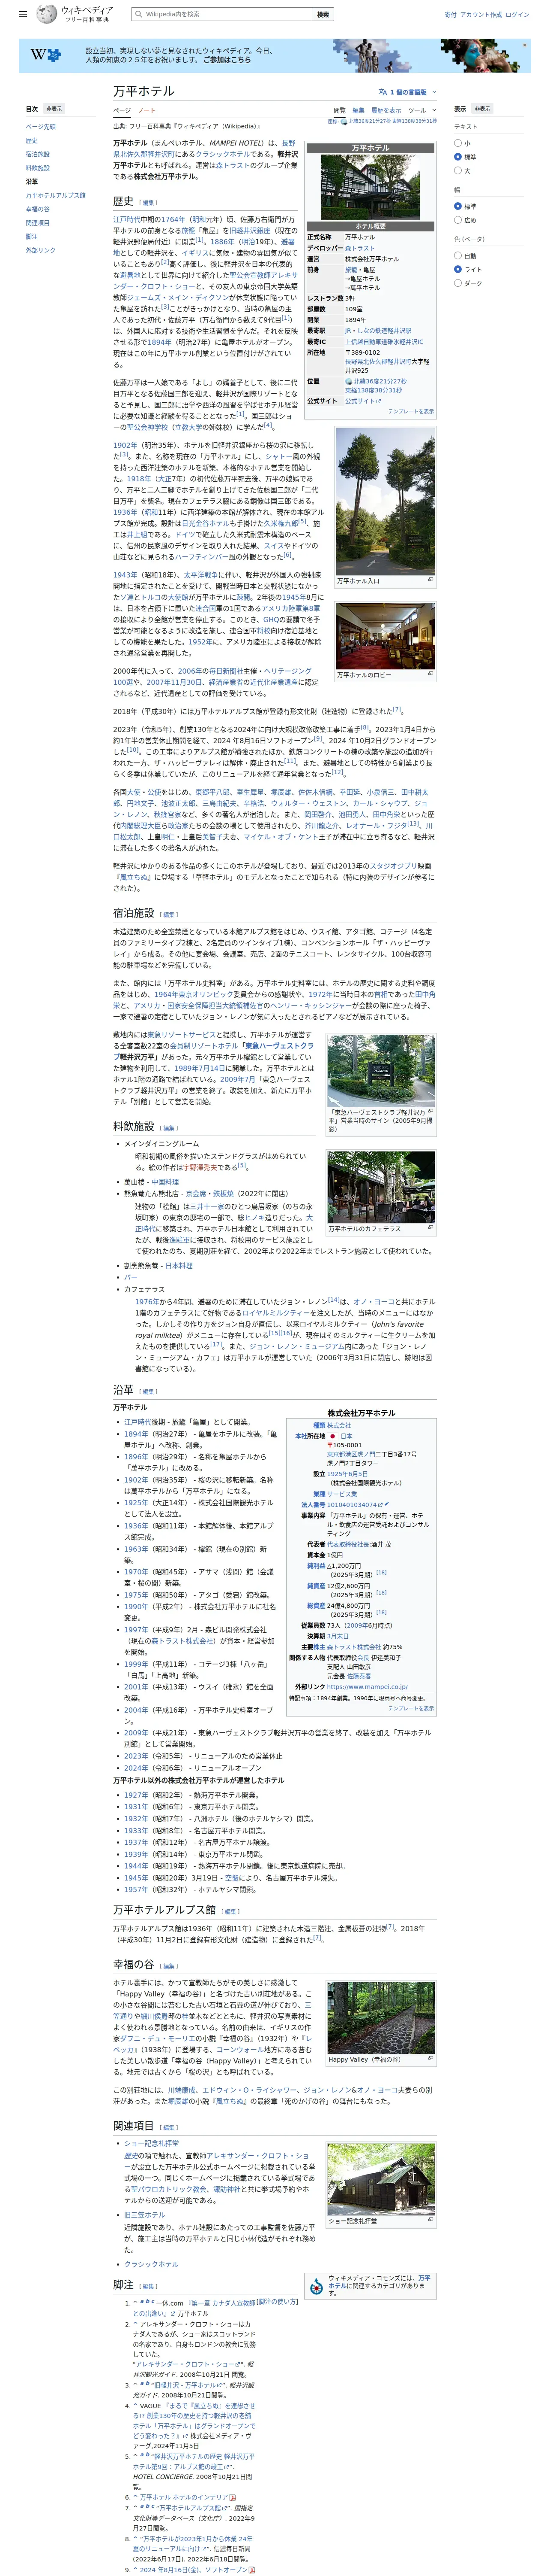This screenshot has height=2576, width=550.
Task: Switch to the ノート talk tab
Action: [147, 110]
